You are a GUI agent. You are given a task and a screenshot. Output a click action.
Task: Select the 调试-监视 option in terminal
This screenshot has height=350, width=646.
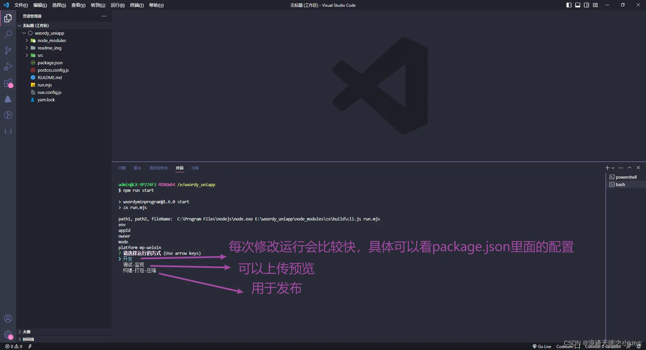134,265
